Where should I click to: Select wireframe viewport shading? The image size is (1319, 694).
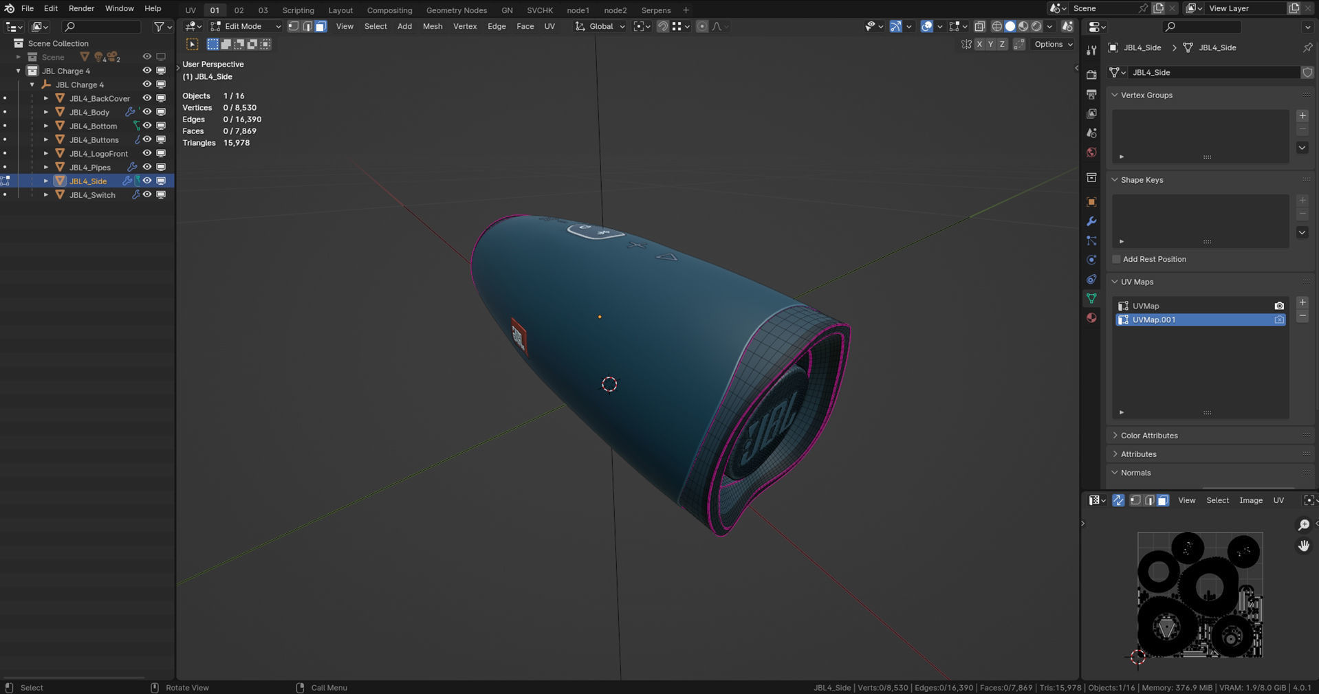996,26
